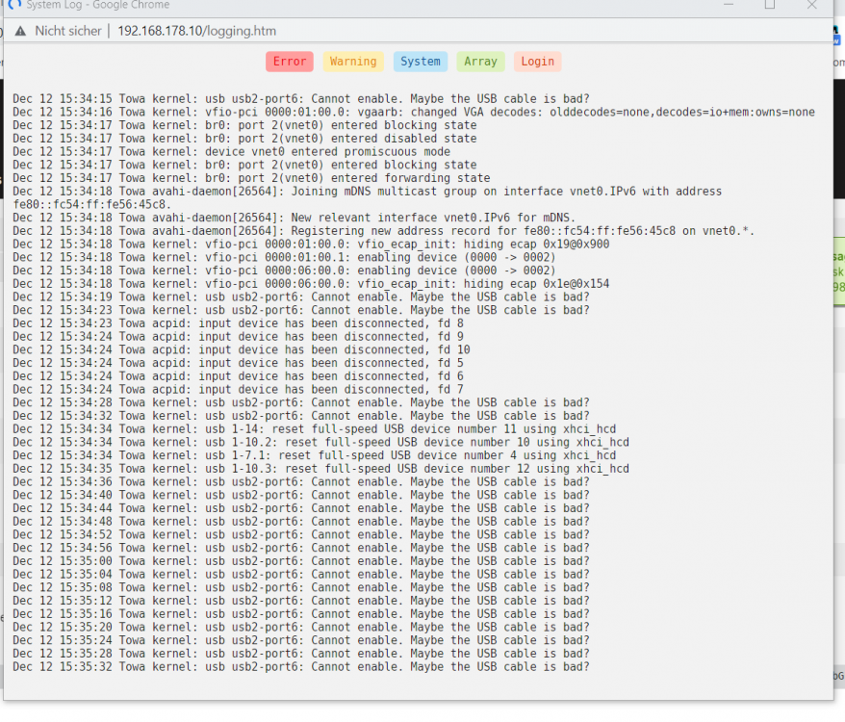Minimize the System Log Chrome window
Image resolution: width=845 pixels, height=722 pixels.
click(729, 5)
